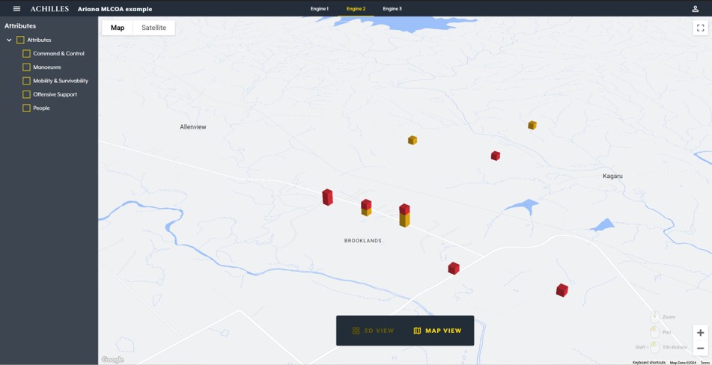Image resolution: width=712 pixels, height=365 pixels.
Task: Switch to 3D VIEW mode
Action: [373, 331]
